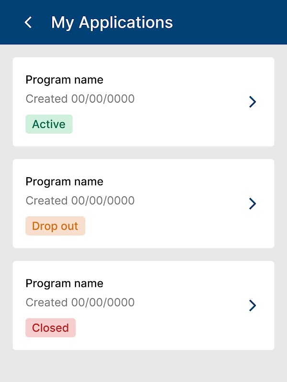This screenshot has width=287, height=382.
Task: Click the Created date above the Closed badge
Action: click(80, 302)
